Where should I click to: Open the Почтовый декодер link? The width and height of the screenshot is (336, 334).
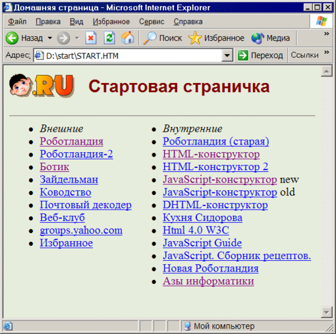coord(86,205)
